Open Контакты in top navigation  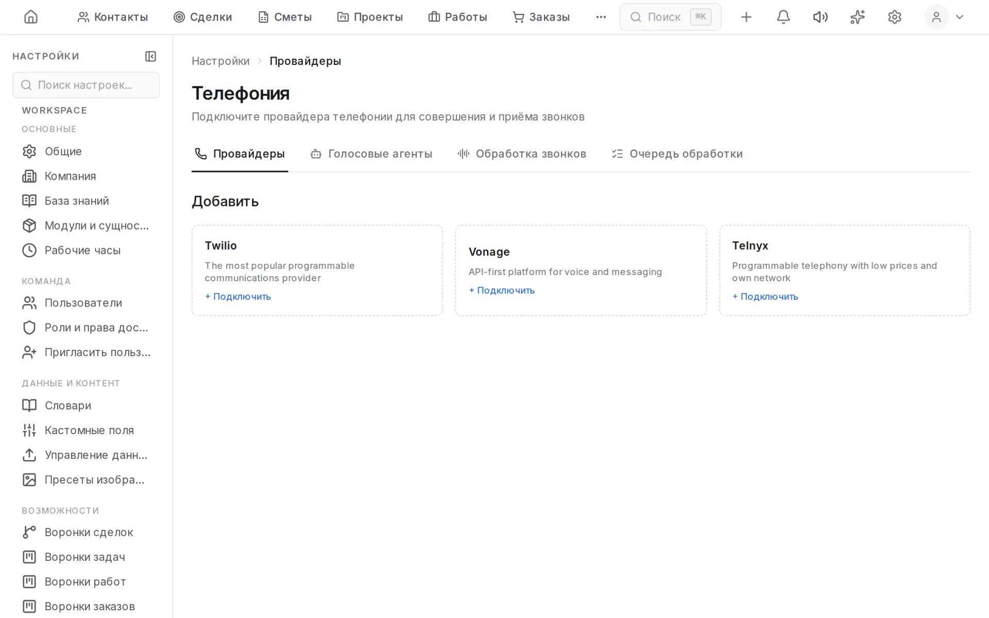point(112,17)
